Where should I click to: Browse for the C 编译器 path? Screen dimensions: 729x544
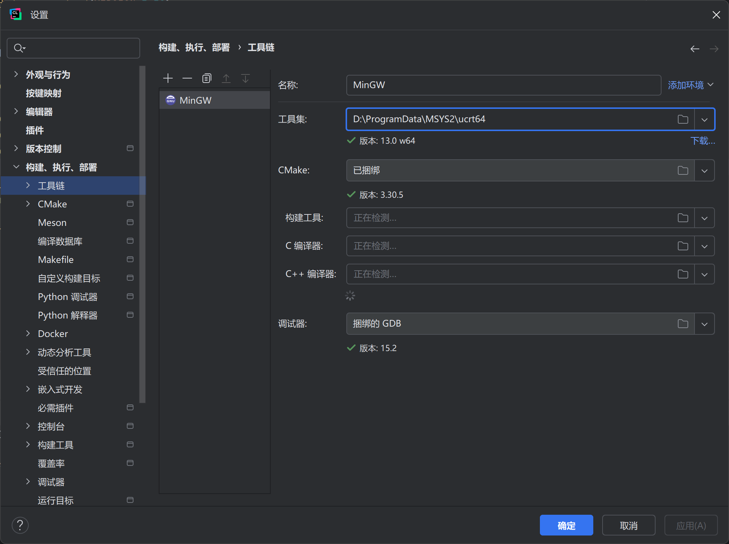click(683, 246)
